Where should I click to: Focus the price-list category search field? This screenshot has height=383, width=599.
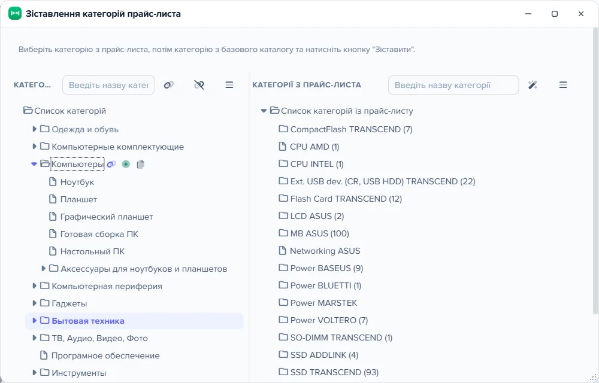(x=453, y=85)
